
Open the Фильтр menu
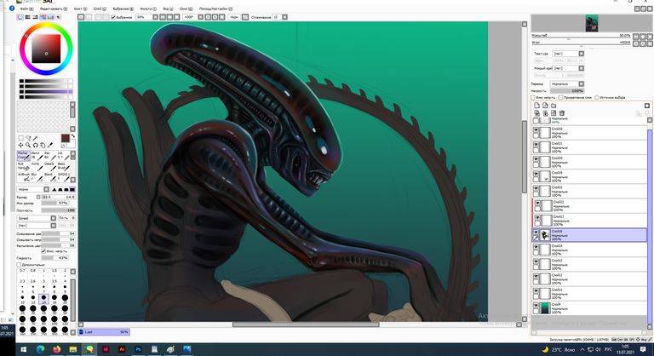pyautogui.click(x=148, y=9)
